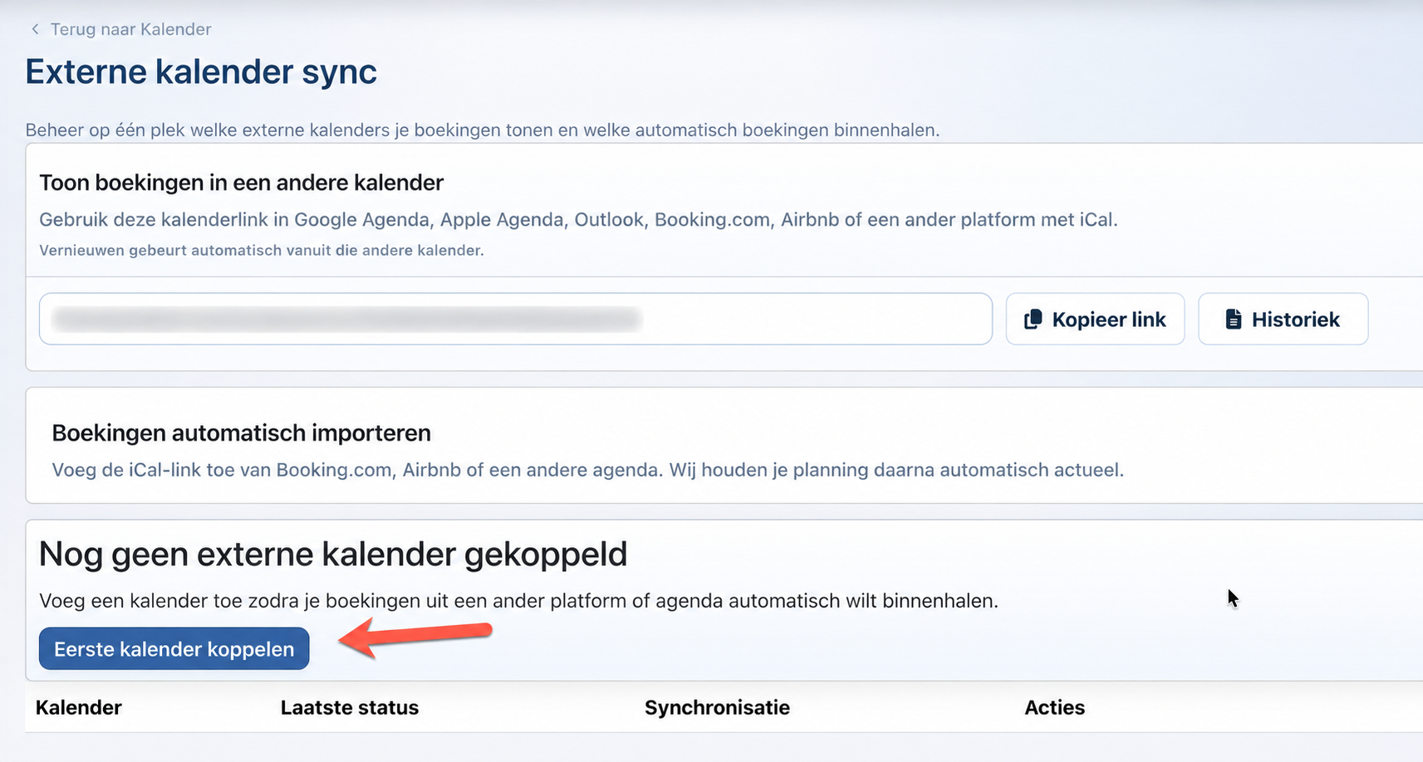
Task: Click the Externe kalender sync page title
Action: (201, 71)
